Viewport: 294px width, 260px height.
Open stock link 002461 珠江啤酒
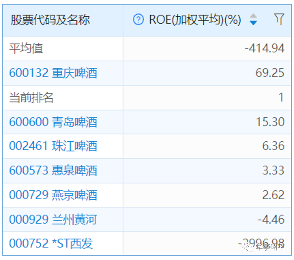click(53, 146)
